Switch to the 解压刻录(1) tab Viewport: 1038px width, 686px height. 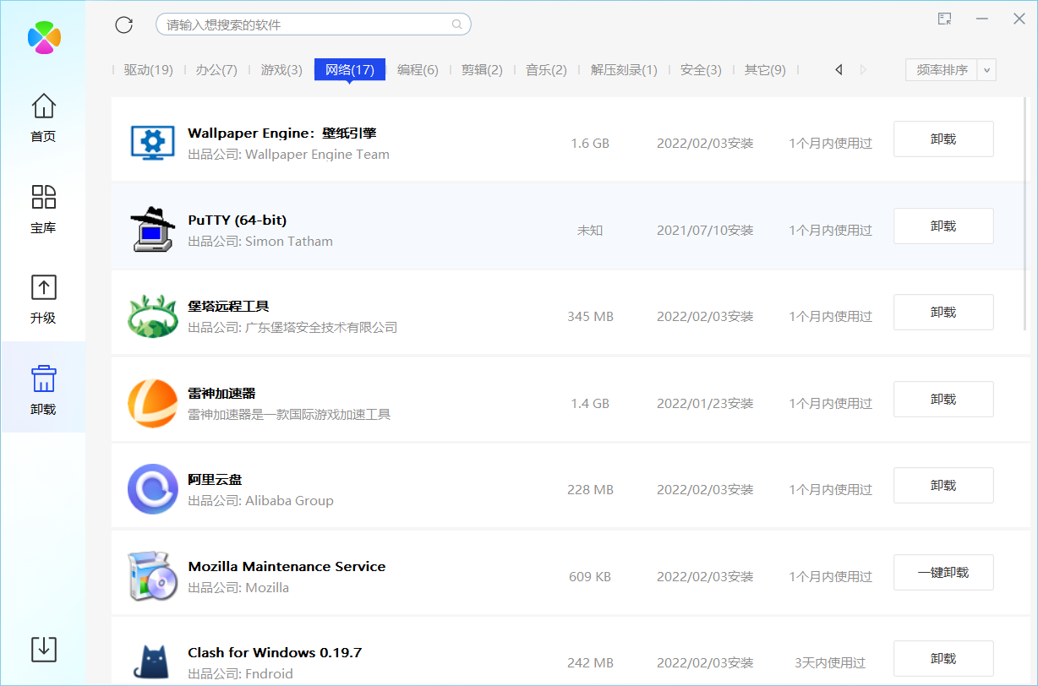tap(624, 70)
